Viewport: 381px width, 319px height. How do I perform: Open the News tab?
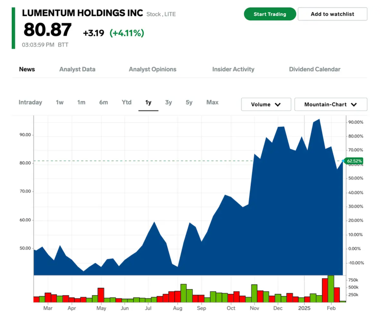tap(27, 69)
